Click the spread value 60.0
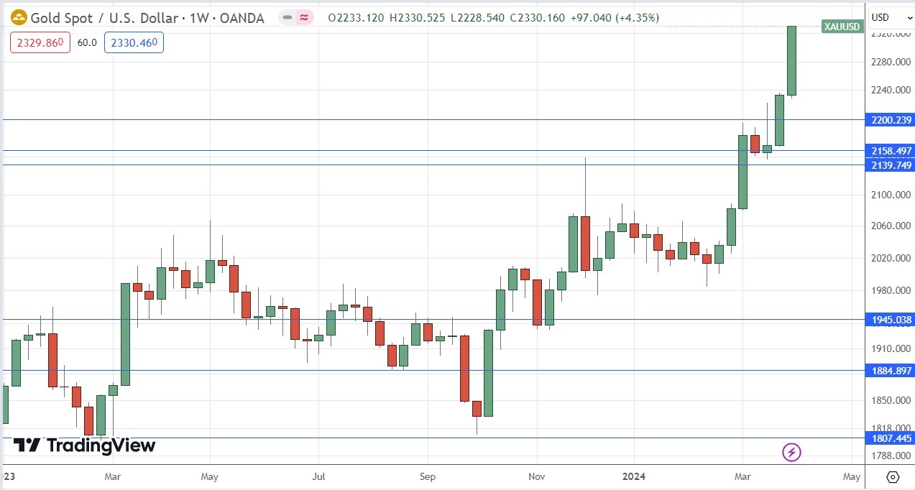This screenshot has width=915, height=490. 86,42
